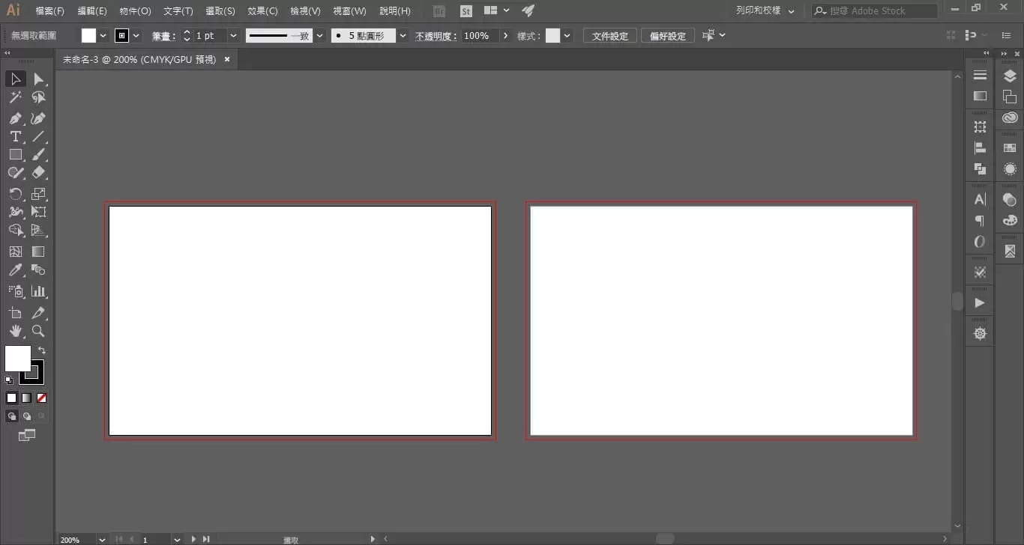This screenshot has height=545, width=1024.
Task: Open the 效果(C) menu
Action: click(262, 11)
